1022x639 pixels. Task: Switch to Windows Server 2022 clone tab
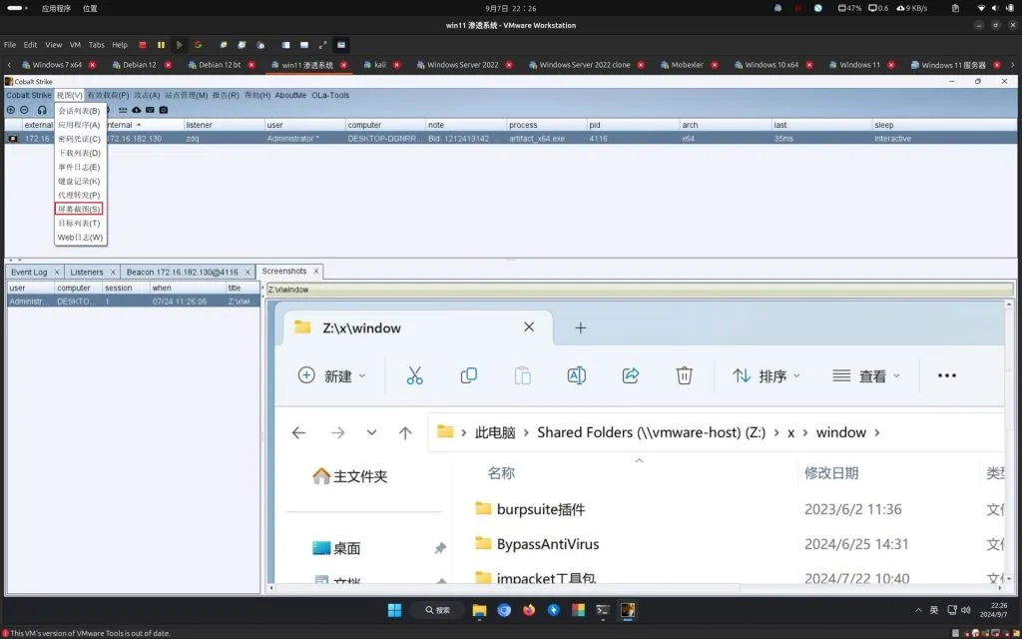click(585, 65)
